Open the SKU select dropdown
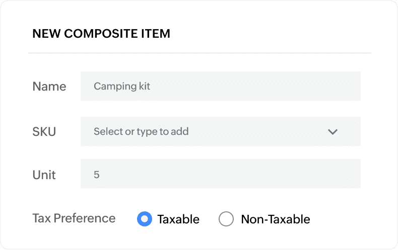This screenshot has width=398, height=250. [220, 132]
